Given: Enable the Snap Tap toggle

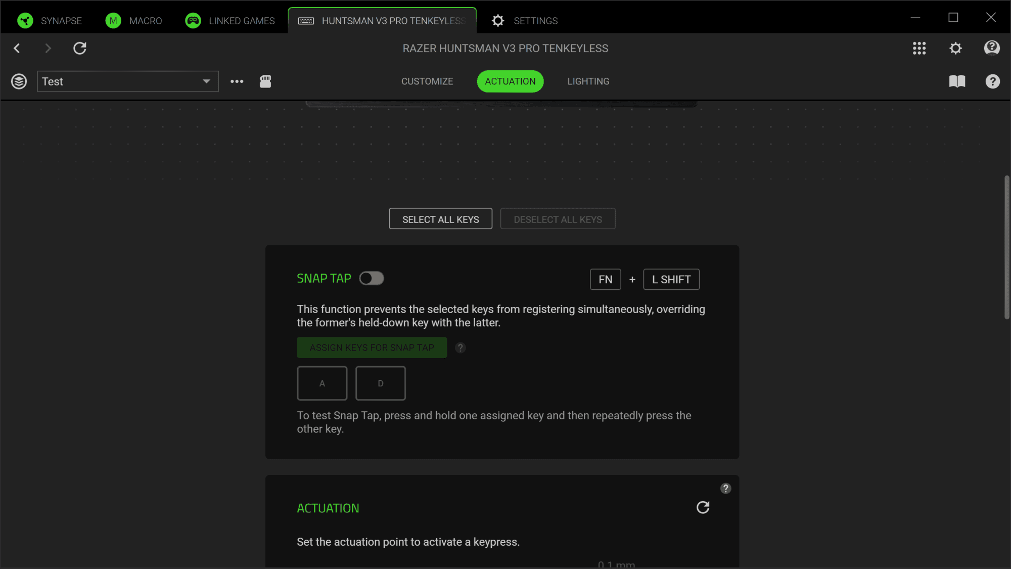Looking at the screenshot, I should click(x=372, y=279).
